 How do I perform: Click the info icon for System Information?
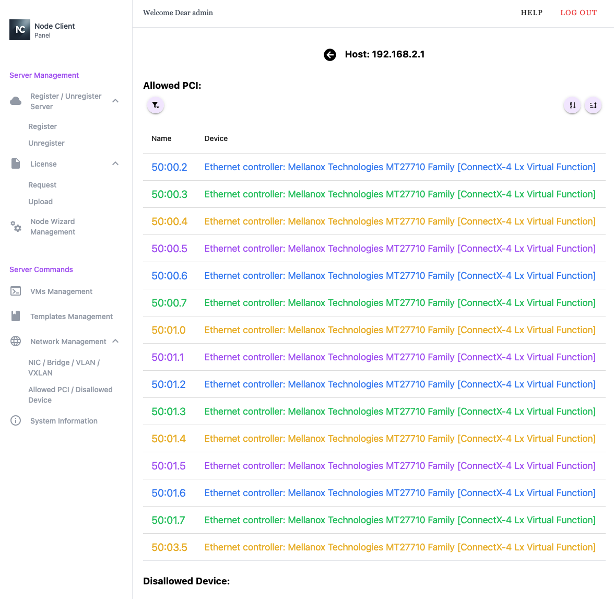[16, 421]
